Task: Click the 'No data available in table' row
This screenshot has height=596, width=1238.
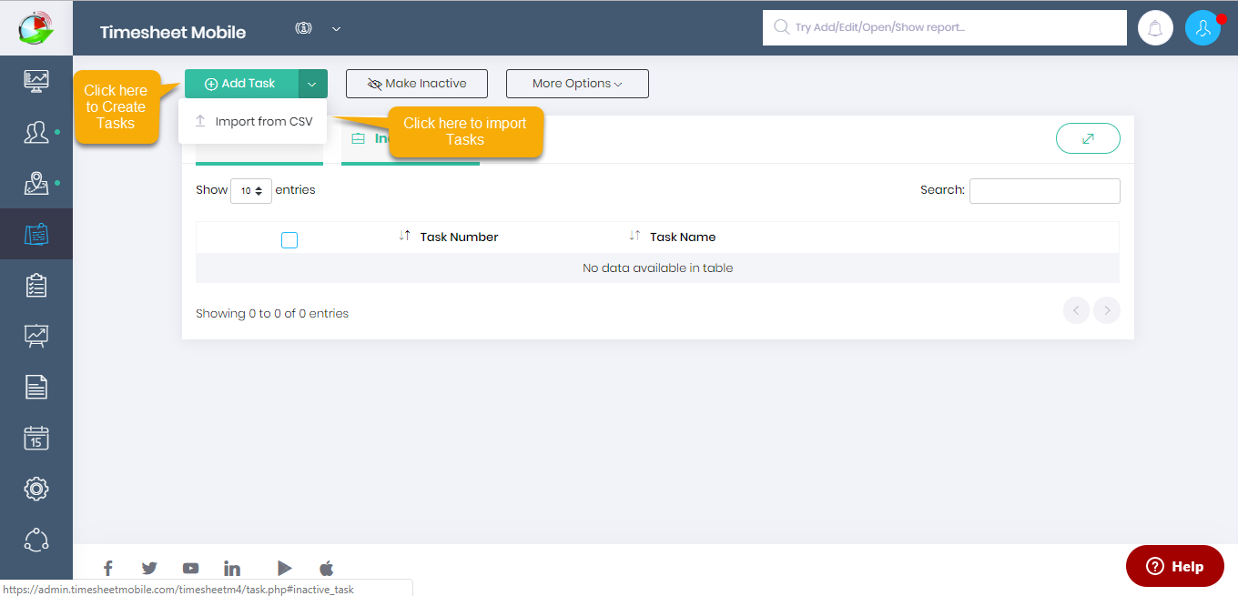Action: pyautogui.click(x=657, y=268)
